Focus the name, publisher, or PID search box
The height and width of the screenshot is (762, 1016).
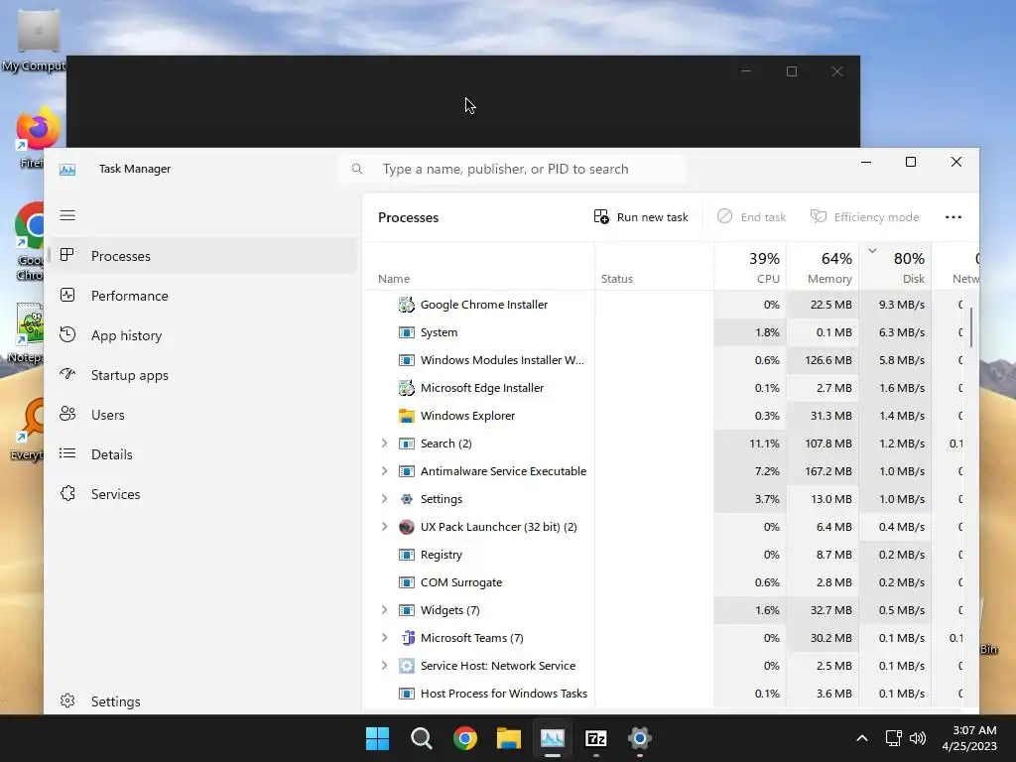[x=512, y=169]
